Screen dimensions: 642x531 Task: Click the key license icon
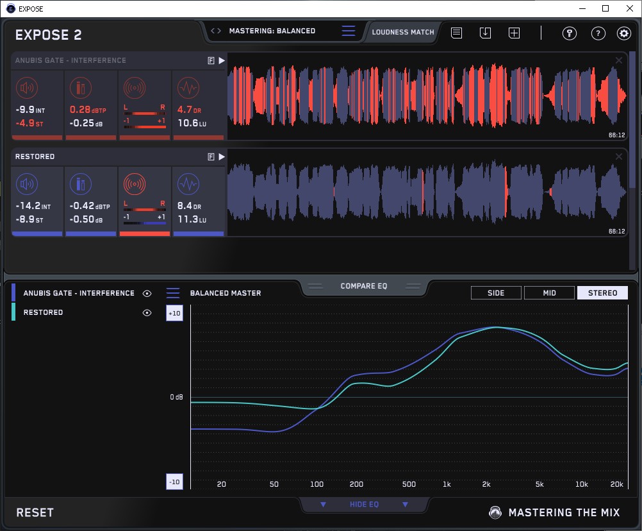click(x=569, y=33)
